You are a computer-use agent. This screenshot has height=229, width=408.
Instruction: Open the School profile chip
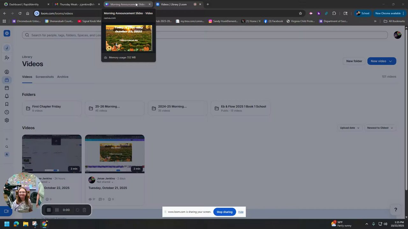[363, 13]
